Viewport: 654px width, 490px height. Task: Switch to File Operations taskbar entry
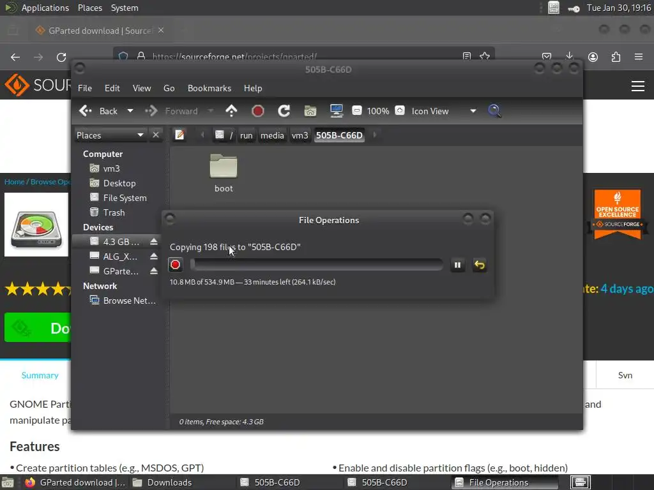(505, 482)
